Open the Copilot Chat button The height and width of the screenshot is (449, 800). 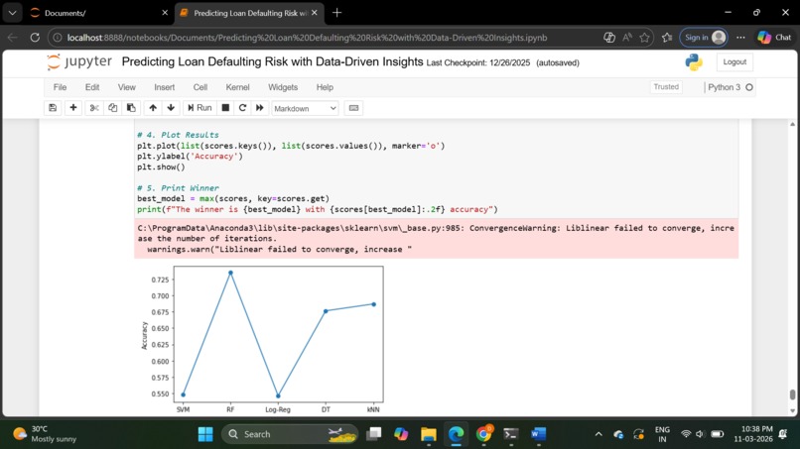point(774,38)
